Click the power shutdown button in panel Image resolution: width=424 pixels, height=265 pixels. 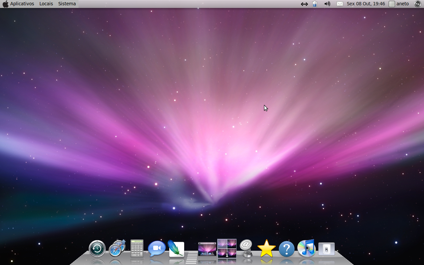(x=418, y=4)
